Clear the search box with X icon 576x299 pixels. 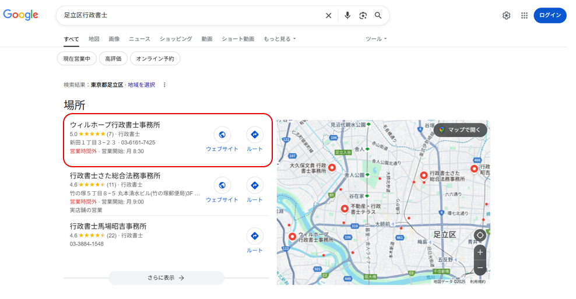[328, 15]
